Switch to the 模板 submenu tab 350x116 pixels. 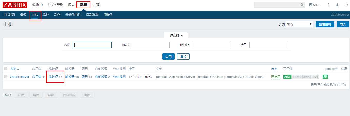23,15
